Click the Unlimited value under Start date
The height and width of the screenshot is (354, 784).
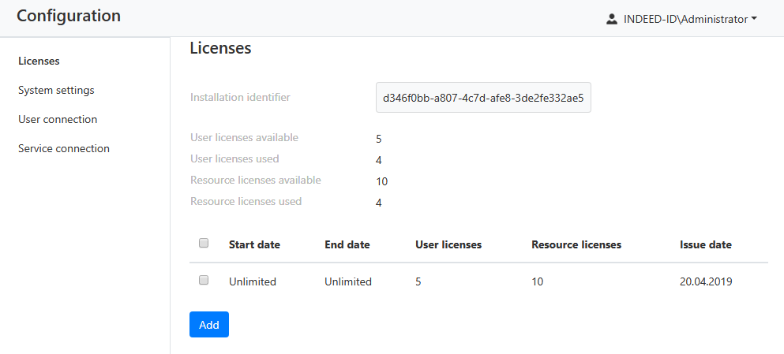[253, 281]
